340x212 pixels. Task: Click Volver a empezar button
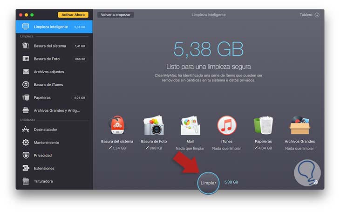(x=116, y=15)
